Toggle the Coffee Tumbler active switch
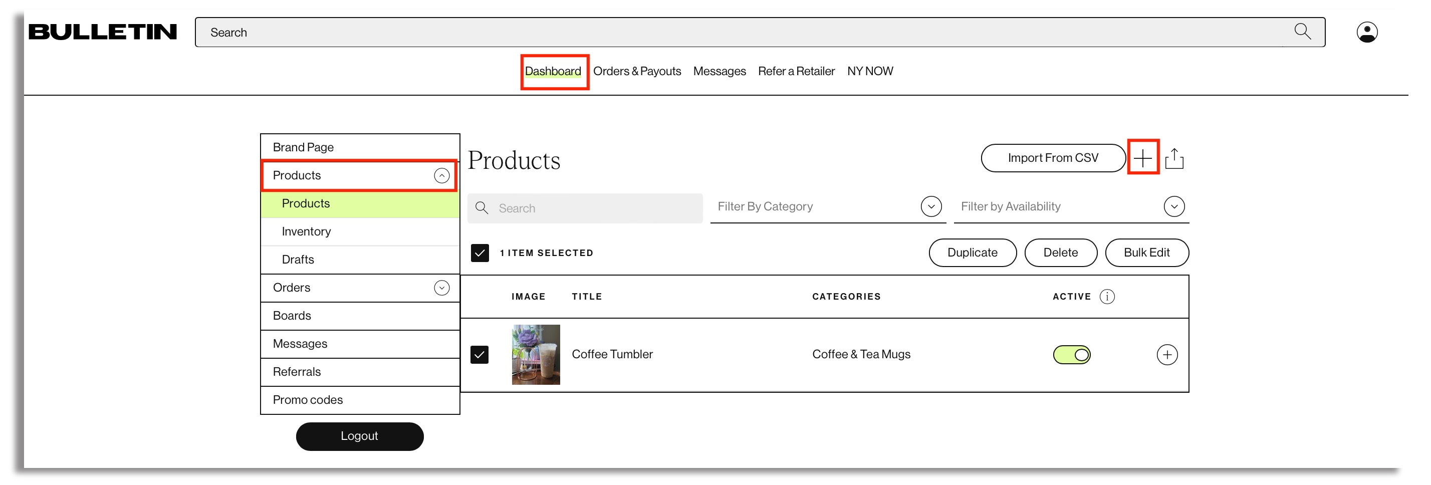Viewport: 1431px width, 485px height. click(1071, 354)
